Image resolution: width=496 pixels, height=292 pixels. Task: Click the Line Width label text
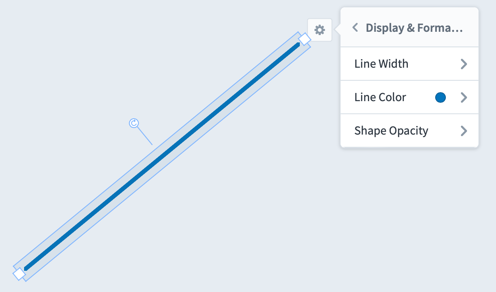click(381, 64)
